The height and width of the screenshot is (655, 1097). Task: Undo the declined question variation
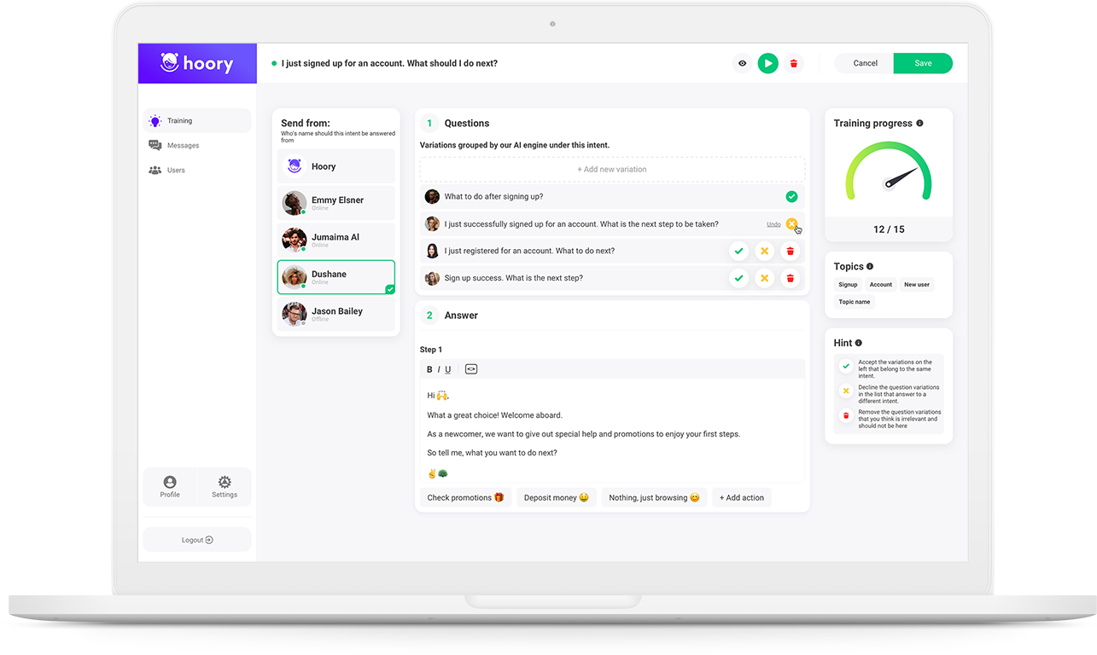(x=773, y=224)
